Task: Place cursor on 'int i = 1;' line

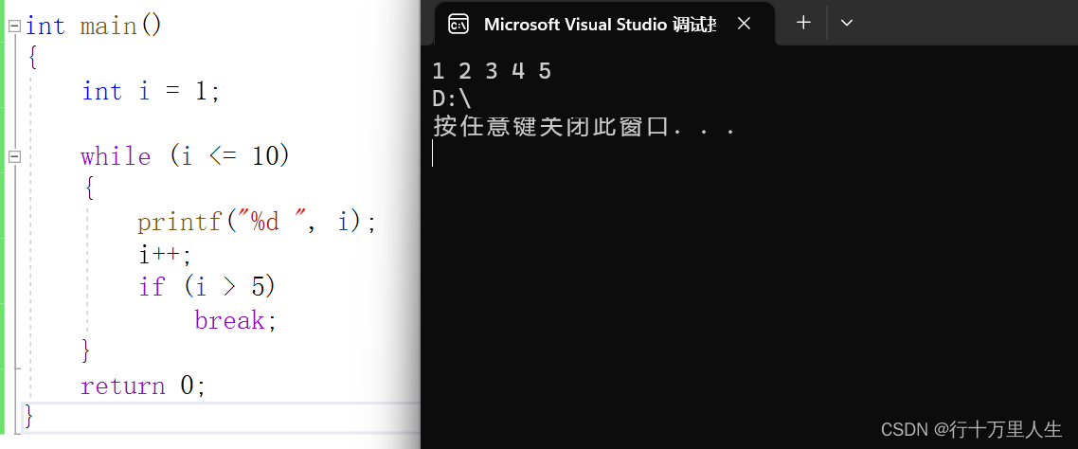Action: click(152, 92)
